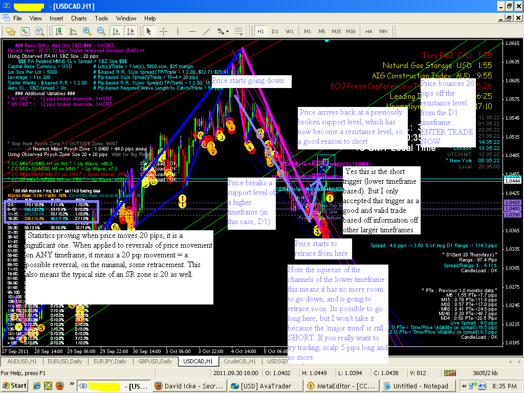Switch the chart timeframe to M15
The width and height of the screenshot is (524, 393).
pyautogui.click(x=336, y=31)
